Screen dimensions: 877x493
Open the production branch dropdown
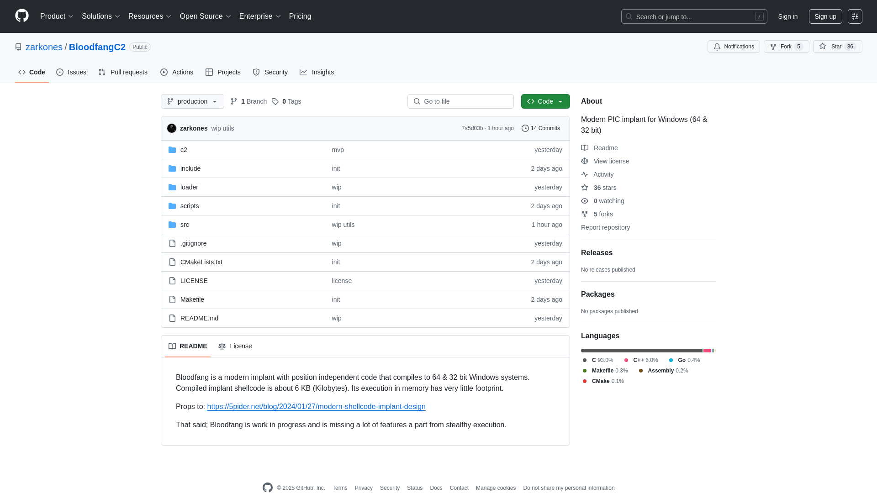(192, 101)
